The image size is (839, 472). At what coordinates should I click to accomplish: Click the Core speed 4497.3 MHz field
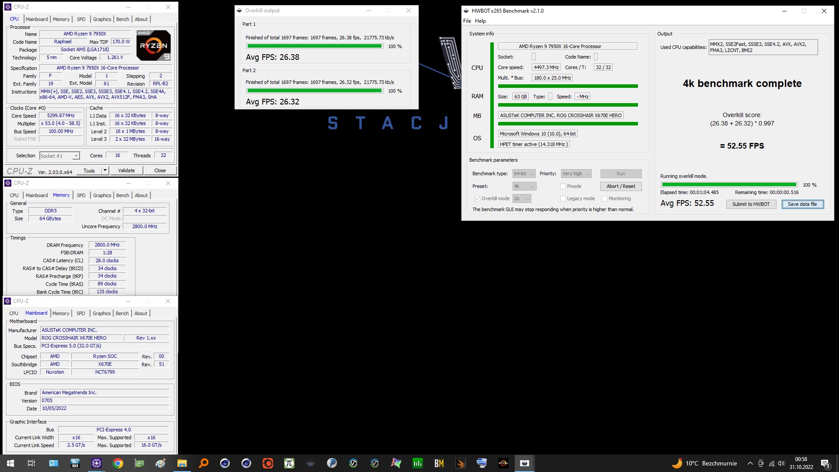click(x=546, y=67)
